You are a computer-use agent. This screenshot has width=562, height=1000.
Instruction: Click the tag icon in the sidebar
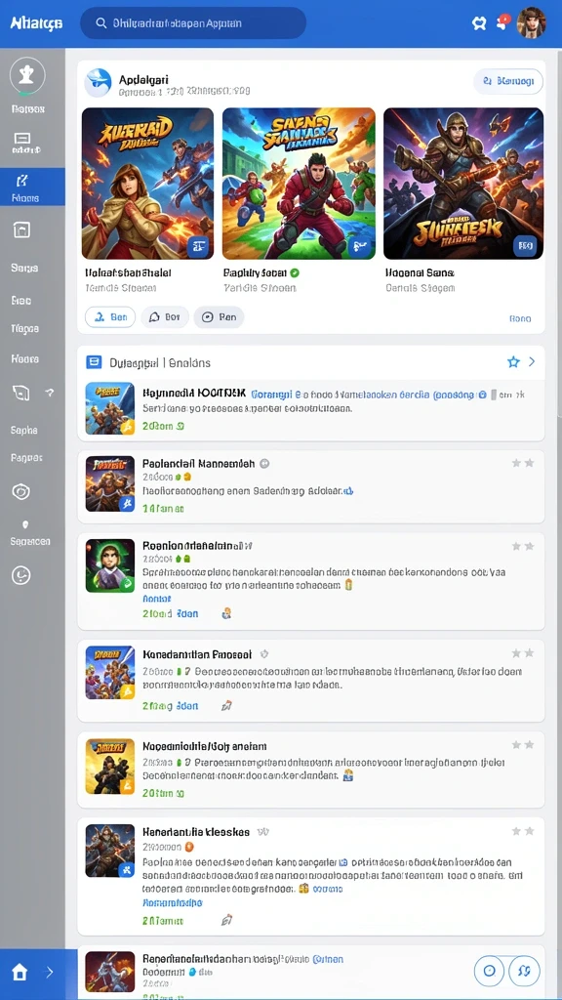[x=21, y=393]
